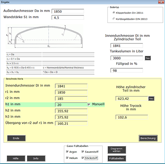Focus the h1 in mm field

(71, 105)
